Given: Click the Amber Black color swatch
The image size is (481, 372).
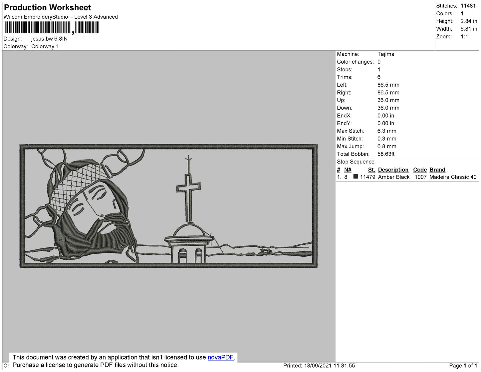Looking at the screenshot, I should [356, 177].
